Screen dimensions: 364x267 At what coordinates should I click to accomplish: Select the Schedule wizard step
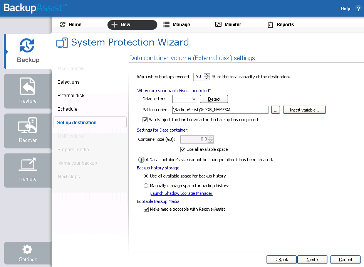[67, 109]
